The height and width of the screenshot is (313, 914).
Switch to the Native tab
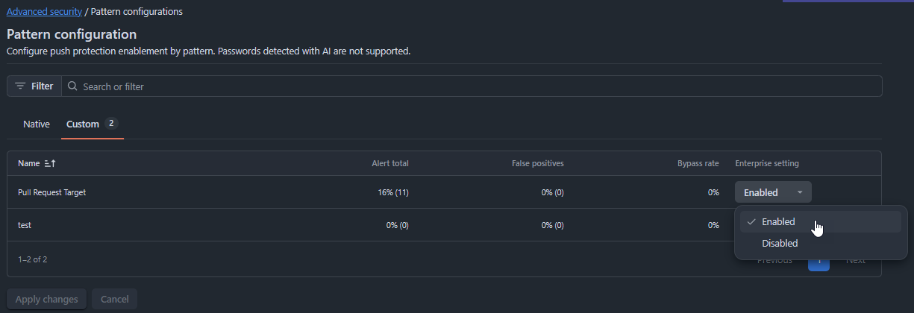pos(37,124)
